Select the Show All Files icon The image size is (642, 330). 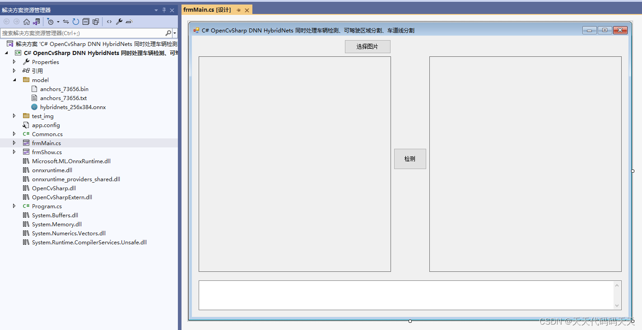[95, 21]
